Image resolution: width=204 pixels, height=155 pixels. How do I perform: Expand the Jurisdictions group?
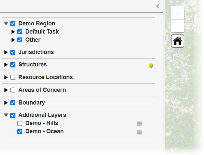pos(6,52)
